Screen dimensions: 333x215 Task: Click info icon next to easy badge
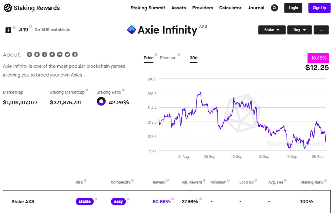click(128, 199)
